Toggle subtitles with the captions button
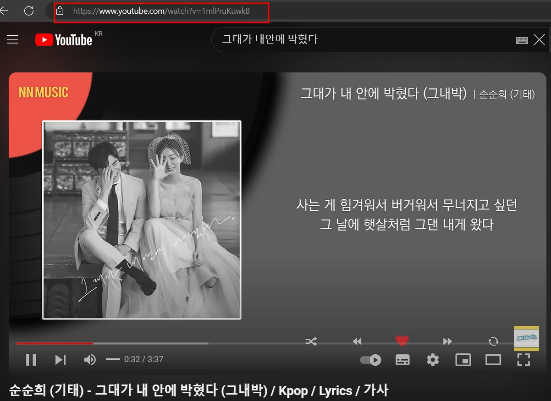 tap(402, 360)
